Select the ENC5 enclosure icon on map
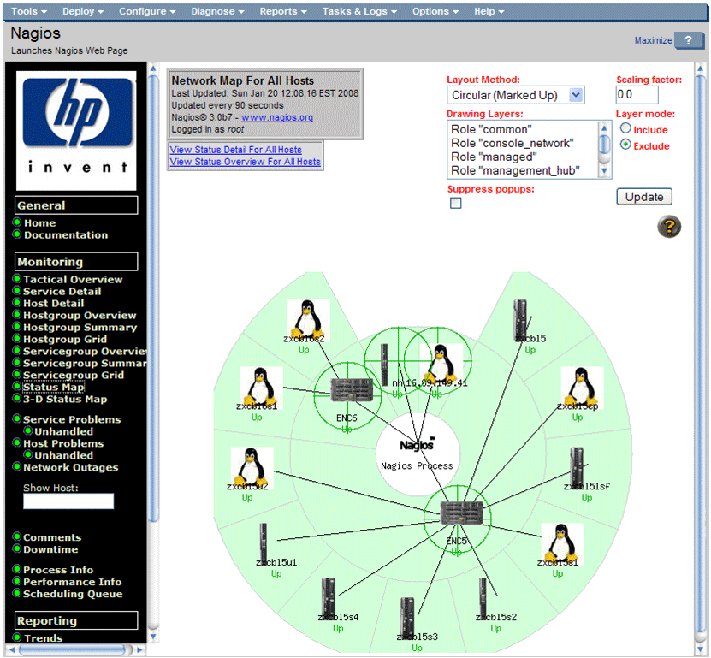Image resolution: width=711 pixels, height=658 pixels. click(x=462, y=513)
